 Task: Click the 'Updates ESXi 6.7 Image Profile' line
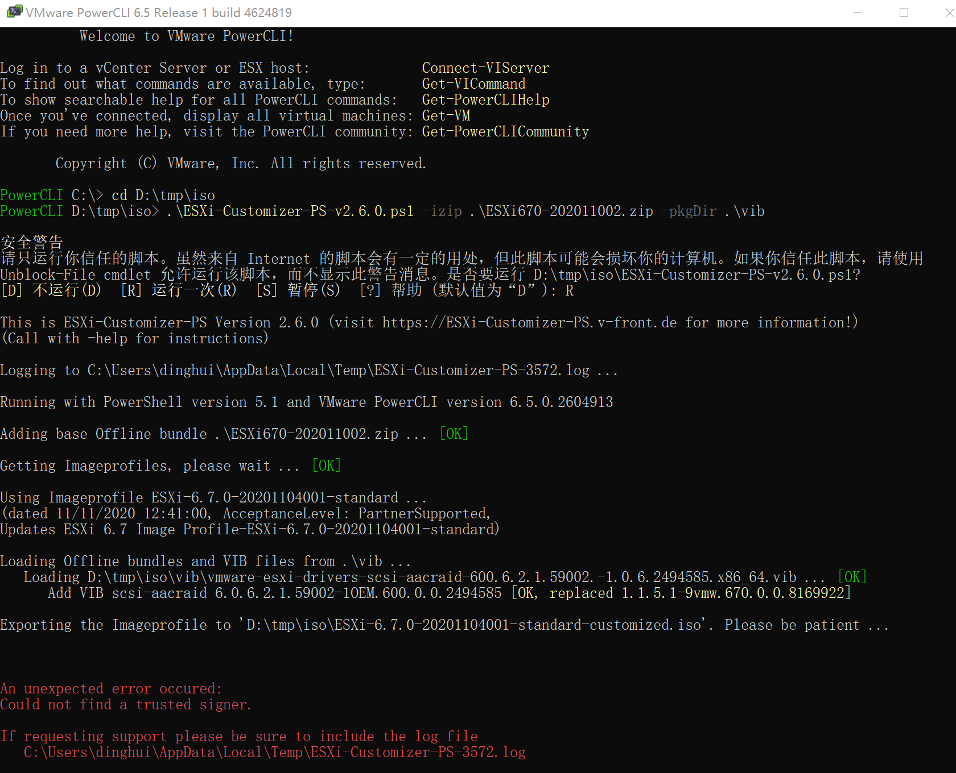click(x=250, y=529)
